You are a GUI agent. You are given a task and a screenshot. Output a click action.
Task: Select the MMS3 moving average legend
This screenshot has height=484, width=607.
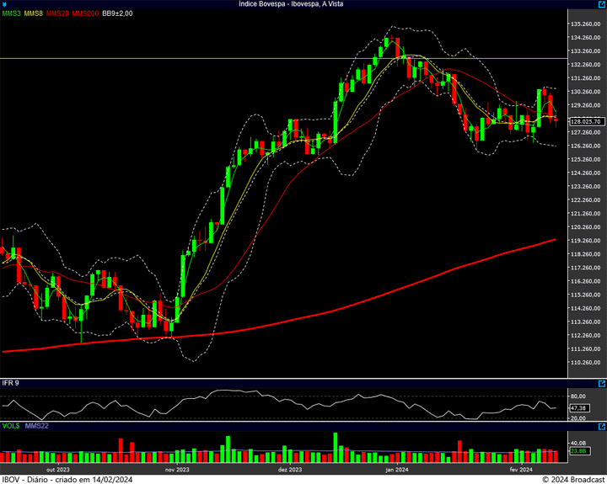[x=12, y=13]
